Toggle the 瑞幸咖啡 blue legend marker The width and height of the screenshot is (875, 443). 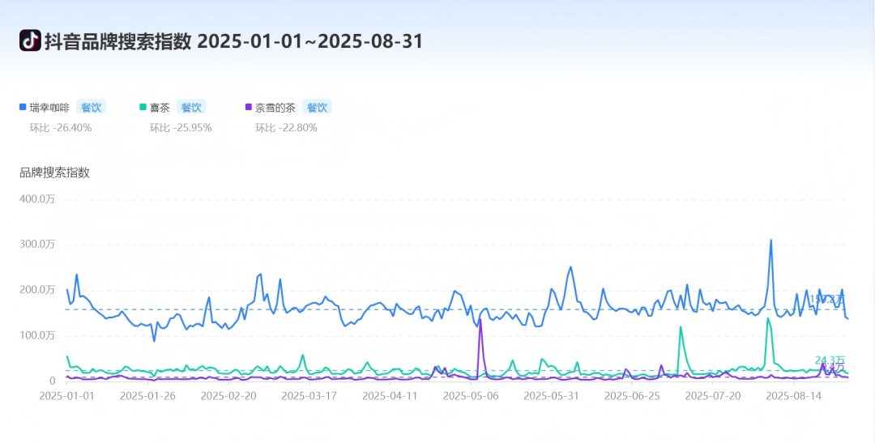click(23, 107)
